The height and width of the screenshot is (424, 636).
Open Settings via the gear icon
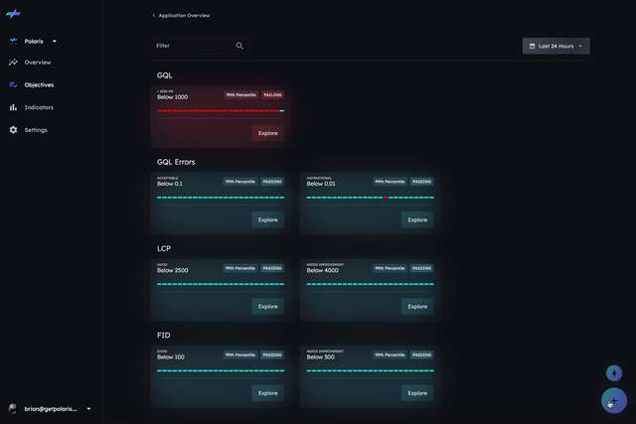pyautogui.click(x=14, y=130)
